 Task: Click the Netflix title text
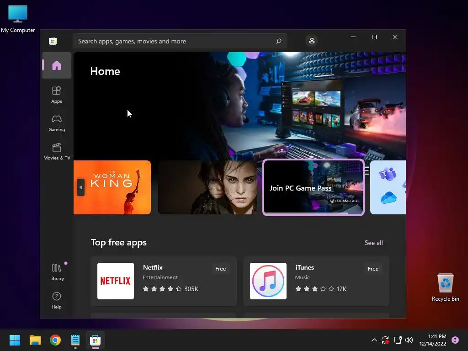[153, 268]
